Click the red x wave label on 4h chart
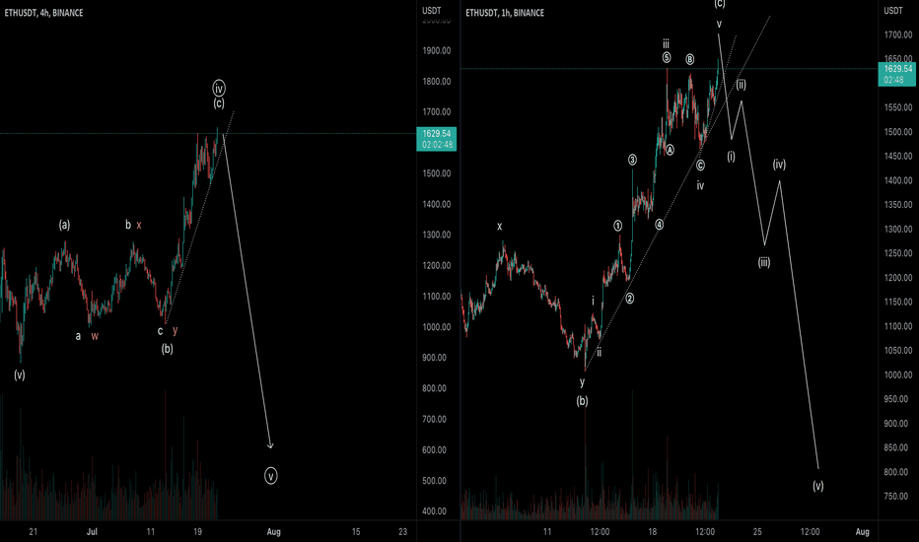This screenshot has height=542, width=919. point(139,225)
